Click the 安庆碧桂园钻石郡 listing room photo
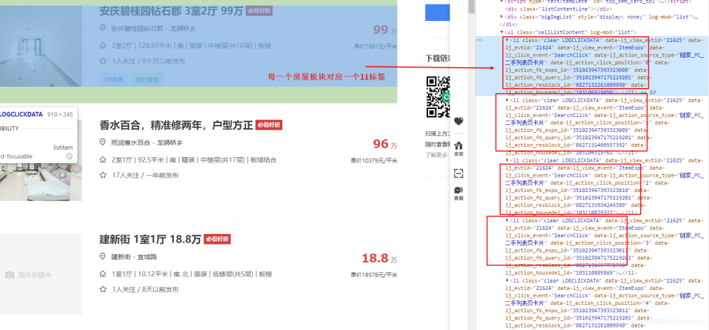Screen dimensions: 709x330 (x=41, y=46)
